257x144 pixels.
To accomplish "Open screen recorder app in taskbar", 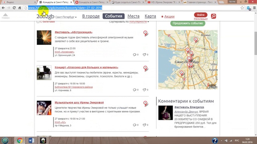I will pos(43,140).
